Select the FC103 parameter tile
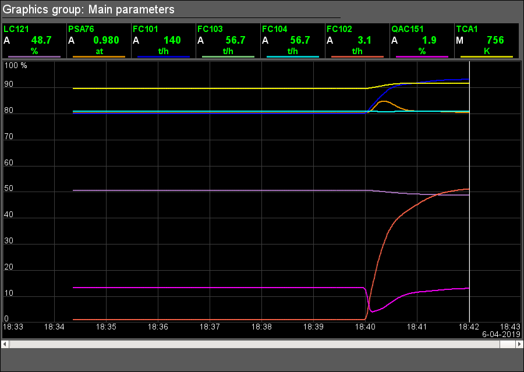 coord(228,41)
